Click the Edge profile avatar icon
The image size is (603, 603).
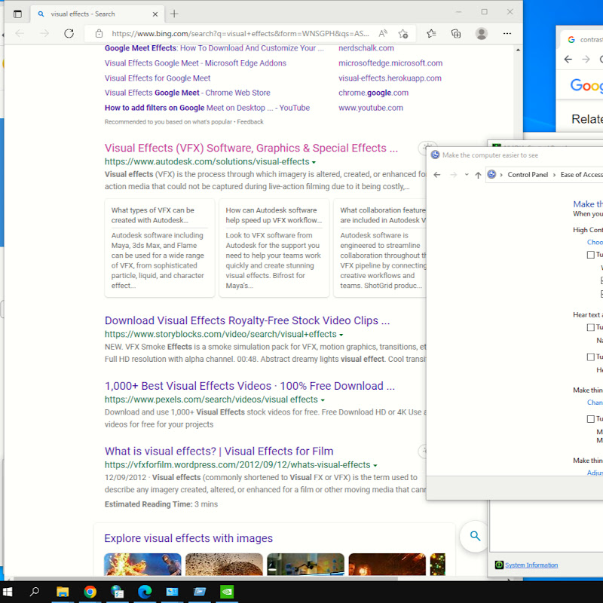tap(482, 33)
